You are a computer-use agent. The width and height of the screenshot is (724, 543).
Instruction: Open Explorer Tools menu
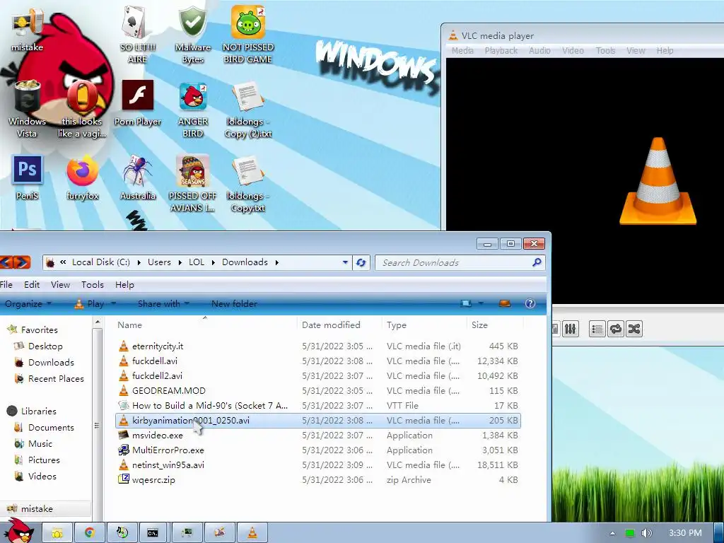coord(93,284)
